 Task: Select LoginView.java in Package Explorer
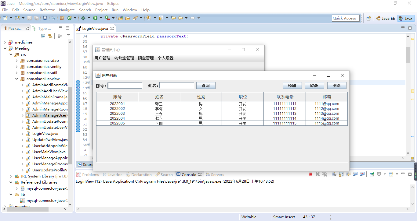(x=45, y=134)
